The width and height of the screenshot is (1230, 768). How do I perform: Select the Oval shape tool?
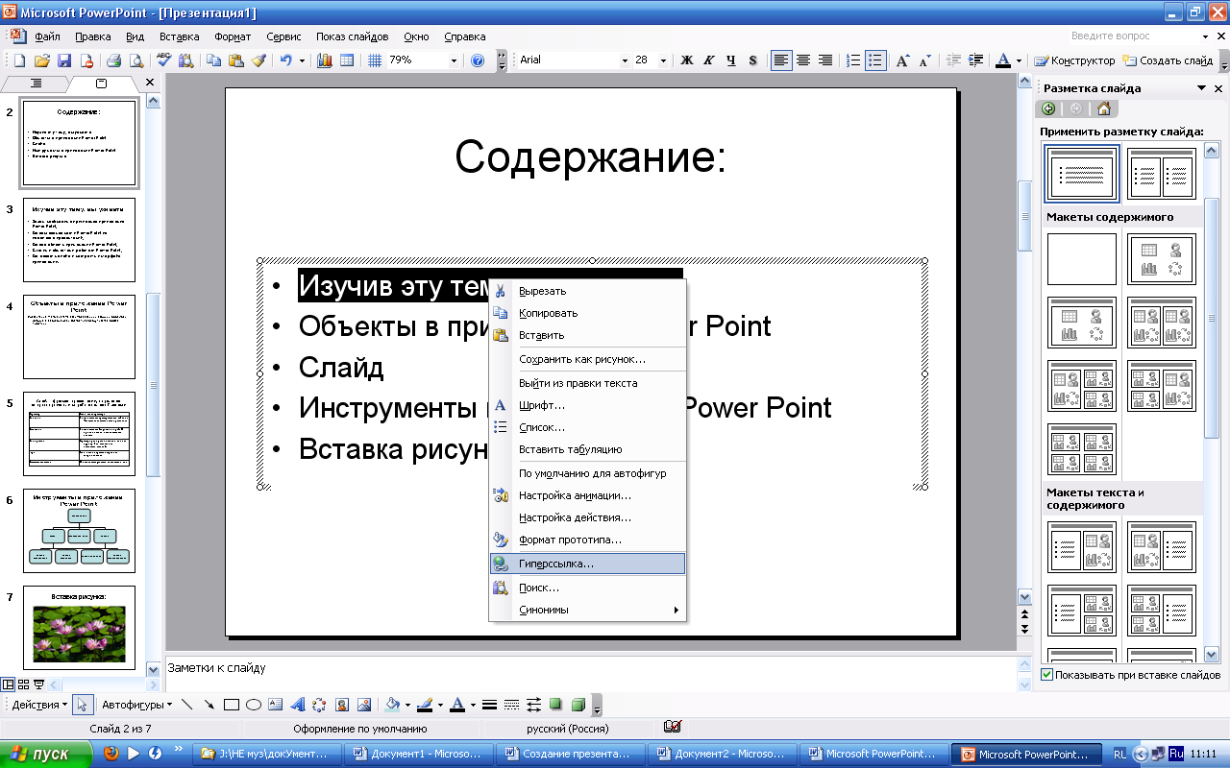pos(254,705)
